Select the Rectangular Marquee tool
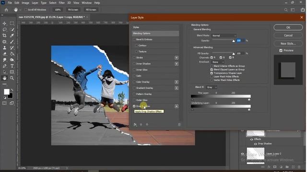The width and height of the screenshot is (307, 172). 12,23
